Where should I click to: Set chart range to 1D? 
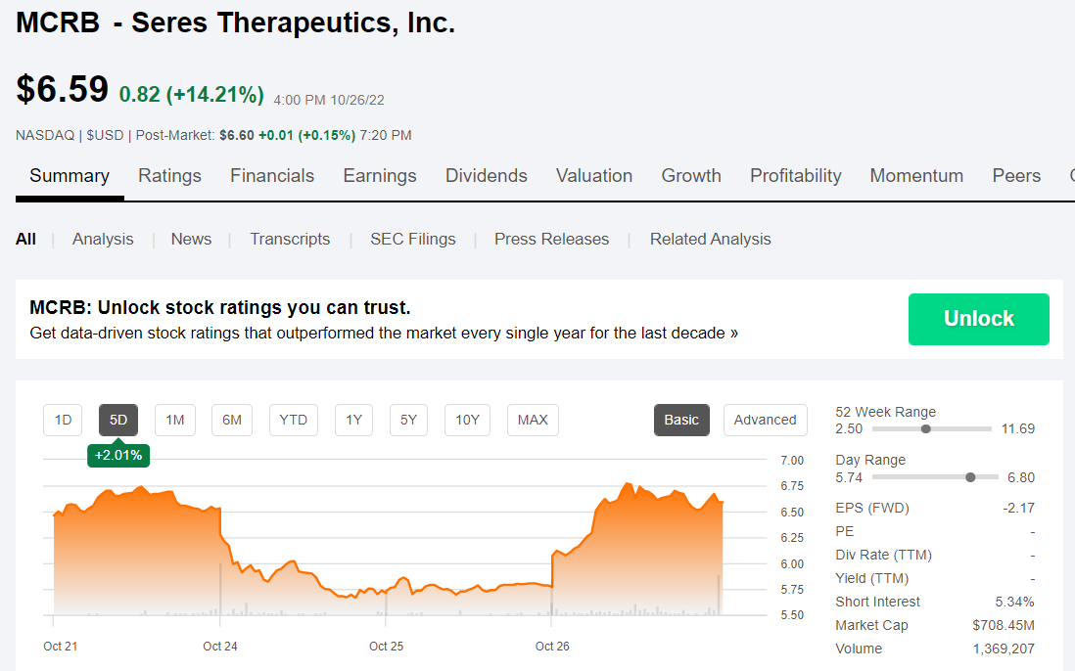click(x=63, y=420)
